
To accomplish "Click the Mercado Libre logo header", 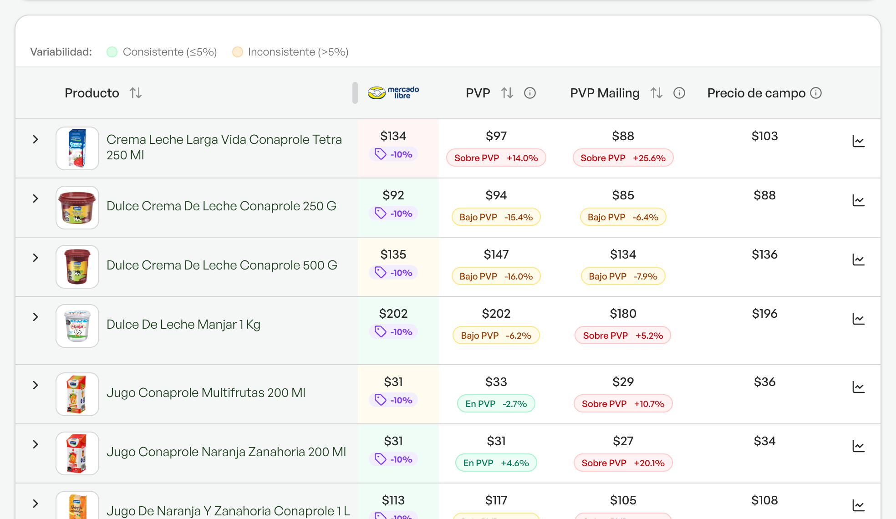I will pos(393,92).
